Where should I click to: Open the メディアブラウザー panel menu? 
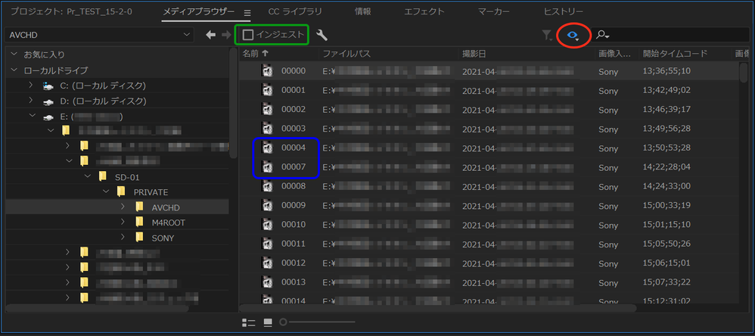(247, 12)
